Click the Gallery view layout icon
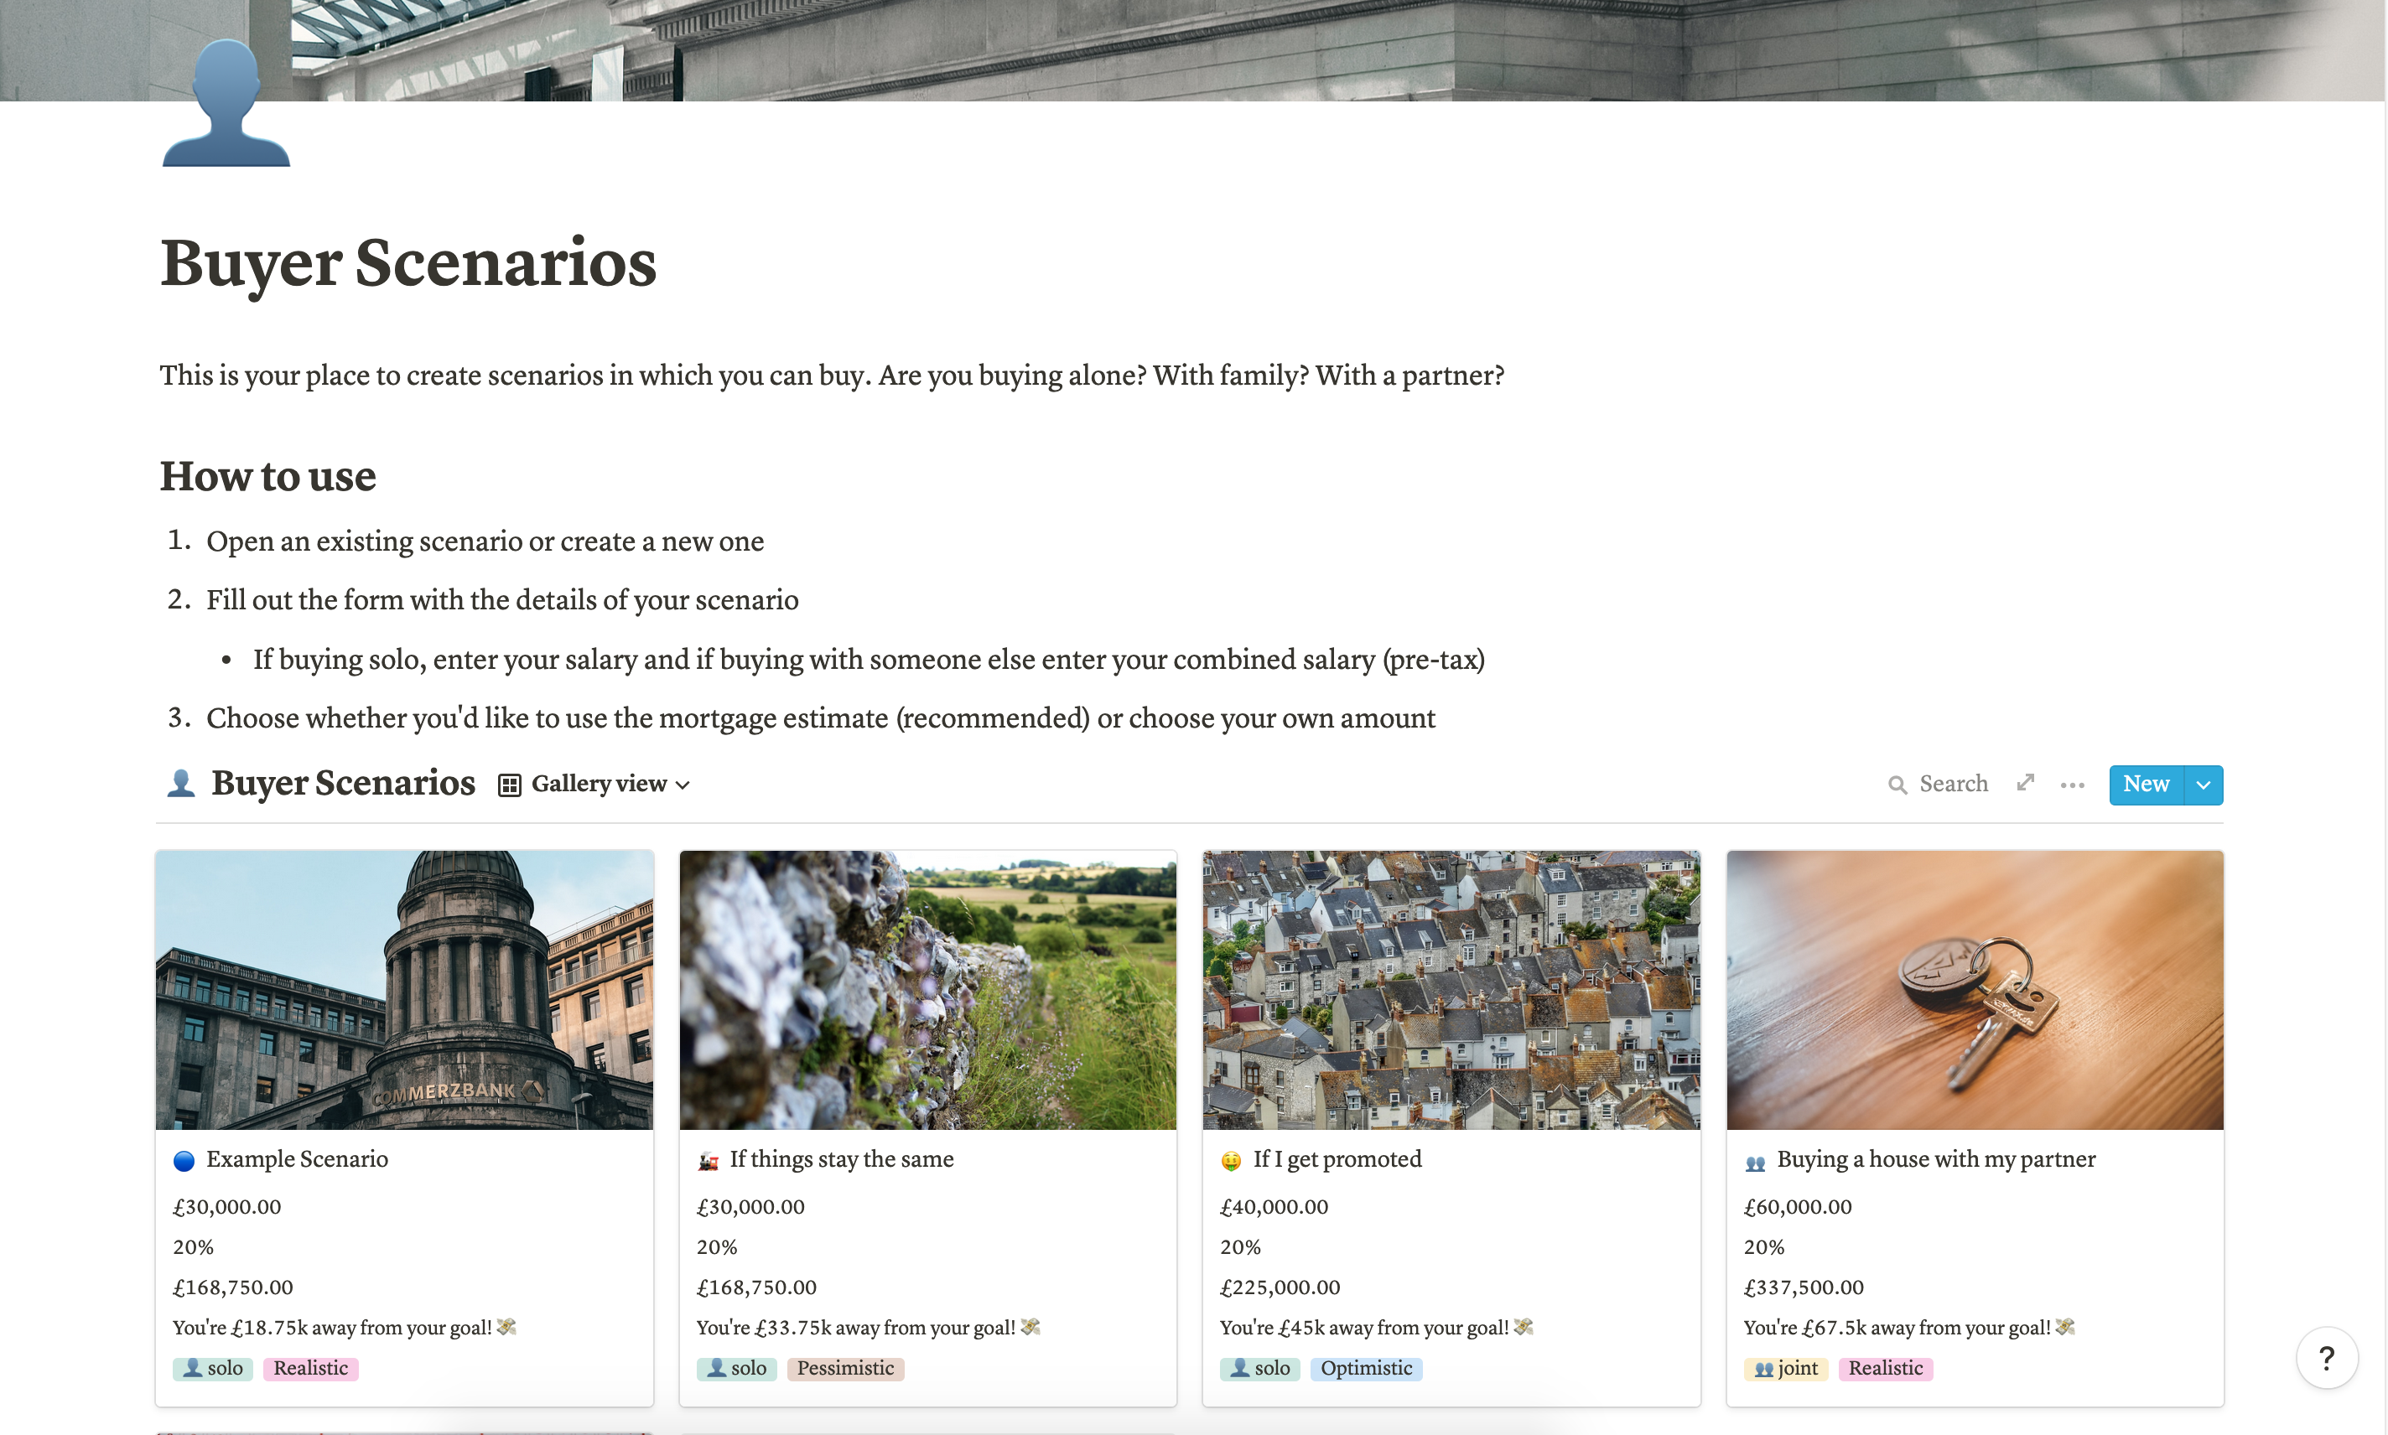2388x1435 pixels. 510,785
